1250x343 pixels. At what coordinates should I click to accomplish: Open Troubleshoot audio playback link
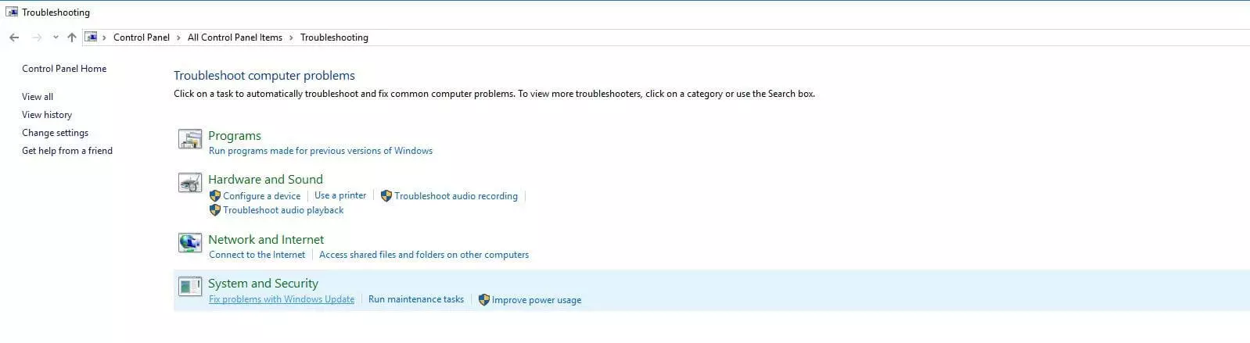(283, 210)
